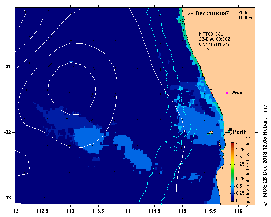Click the color bar value 1.25
The height and width of the screenshot is (217, 271).
240,164
